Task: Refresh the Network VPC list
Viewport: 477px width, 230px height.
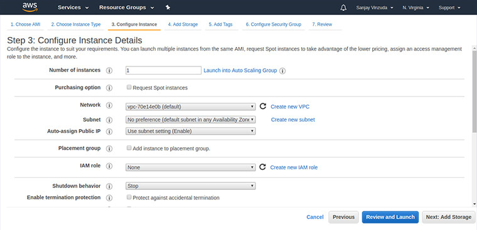Action: 263,107
